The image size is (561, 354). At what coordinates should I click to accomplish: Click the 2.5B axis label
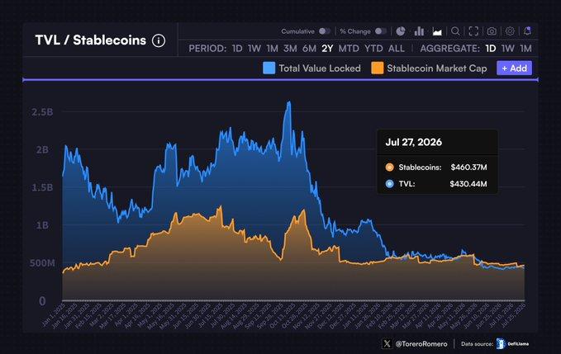pos(42,112)
